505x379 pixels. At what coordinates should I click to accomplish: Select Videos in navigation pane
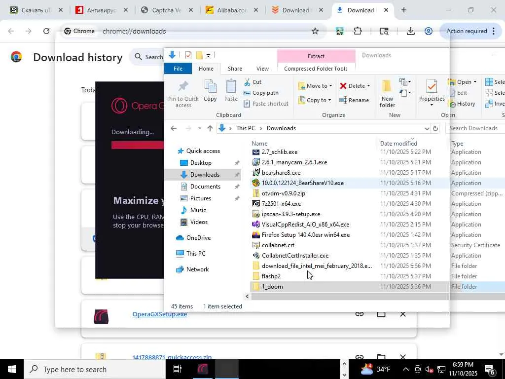coord(199,222)
